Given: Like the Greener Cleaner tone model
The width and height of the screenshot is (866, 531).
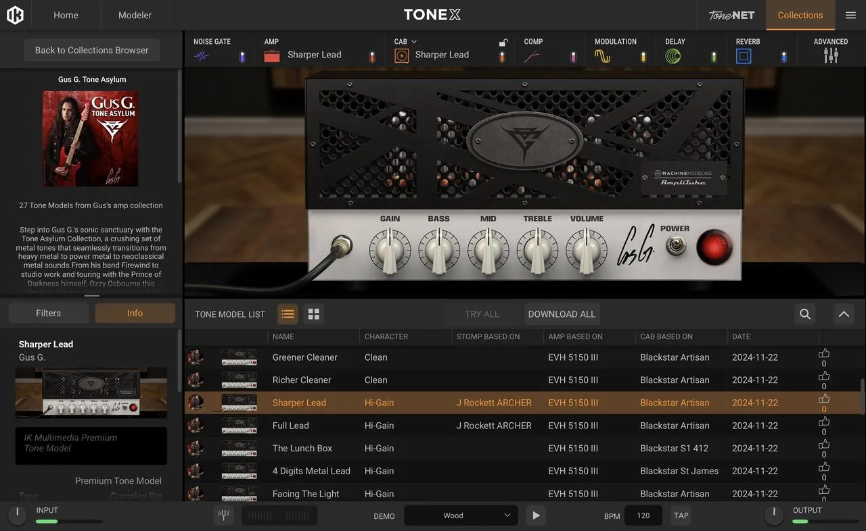Looking at the screenshot, I should (824, 353).
